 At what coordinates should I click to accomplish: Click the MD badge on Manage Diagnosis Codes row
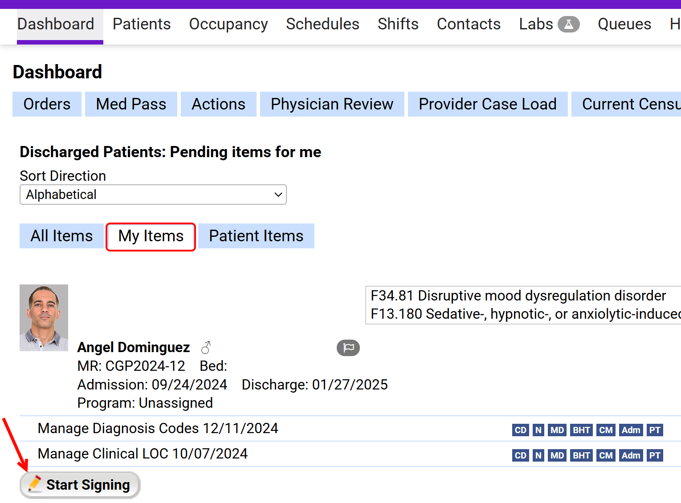(557, 430)
